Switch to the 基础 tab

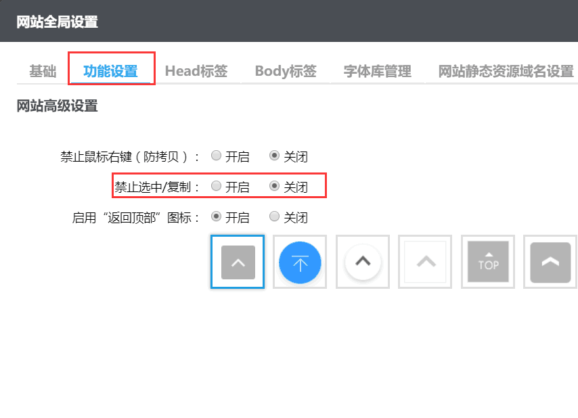click(41, 71)
